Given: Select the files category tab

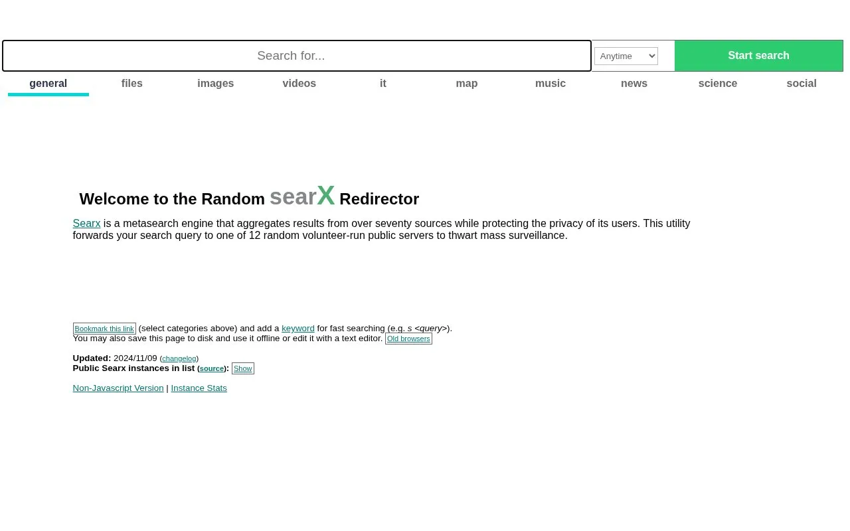Looking at the screenshot, I should 132,84.
